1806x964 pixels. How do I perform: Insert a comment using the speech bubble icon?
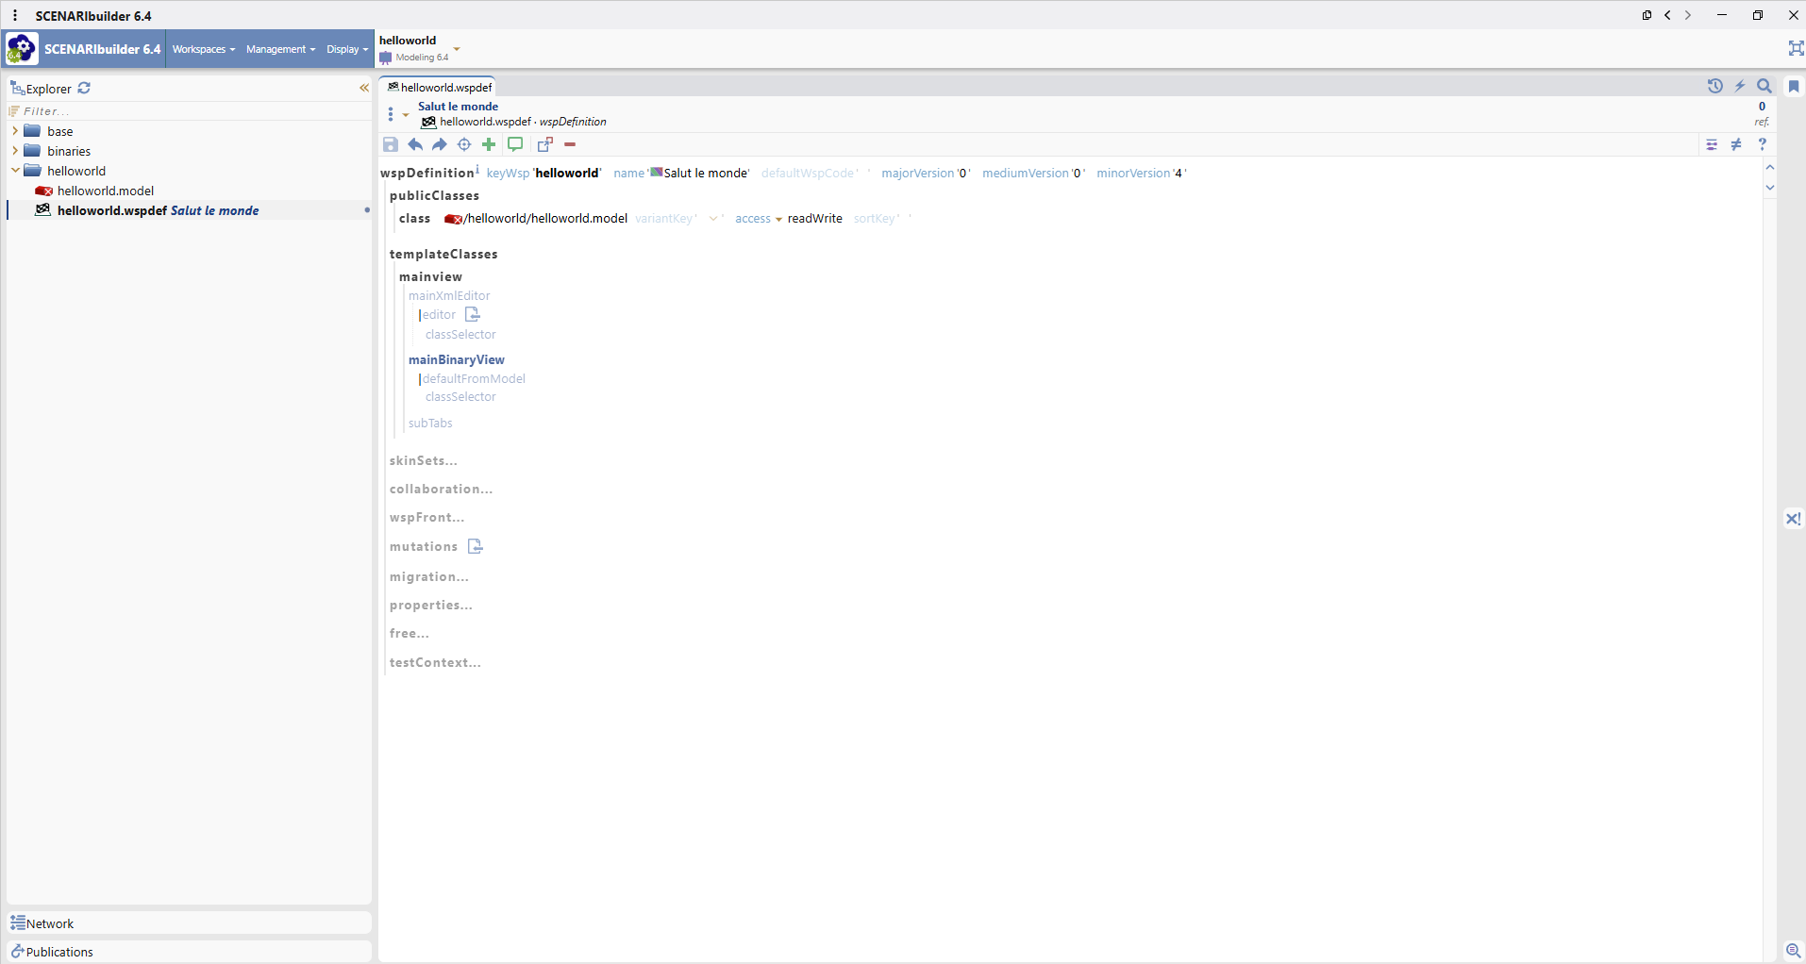click(x=514, y=144)
